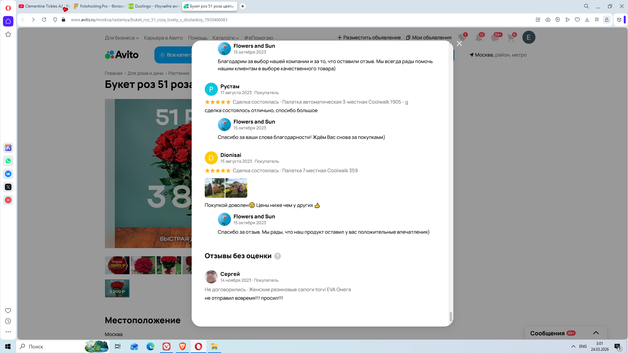
Task: Open the X (Twitter) sidebar panel
Action: 8,187
